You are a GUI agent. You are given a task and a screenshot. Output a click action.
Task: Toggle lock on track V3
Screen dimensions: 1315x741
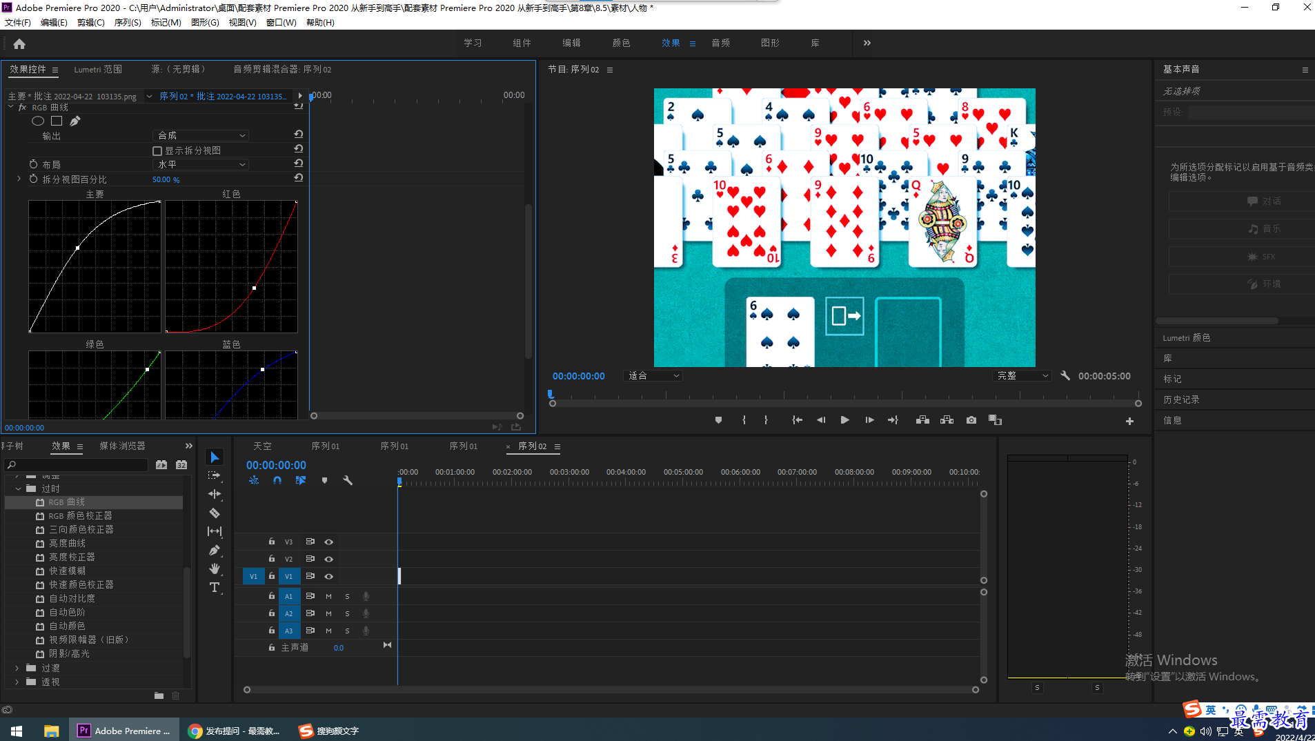272,542
